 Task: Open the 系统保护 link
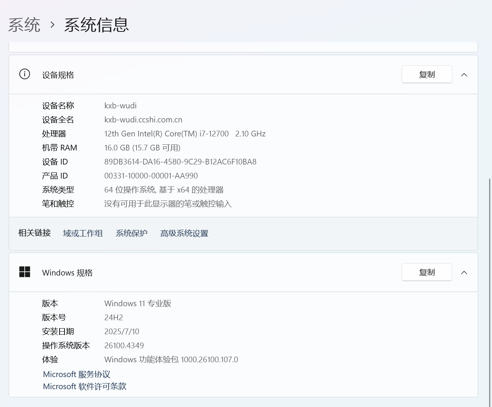click(x=132, y=233)
